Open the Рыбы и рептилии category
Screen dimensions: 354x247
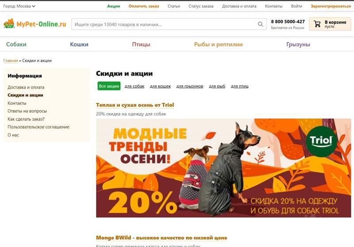tap(218, 44)
